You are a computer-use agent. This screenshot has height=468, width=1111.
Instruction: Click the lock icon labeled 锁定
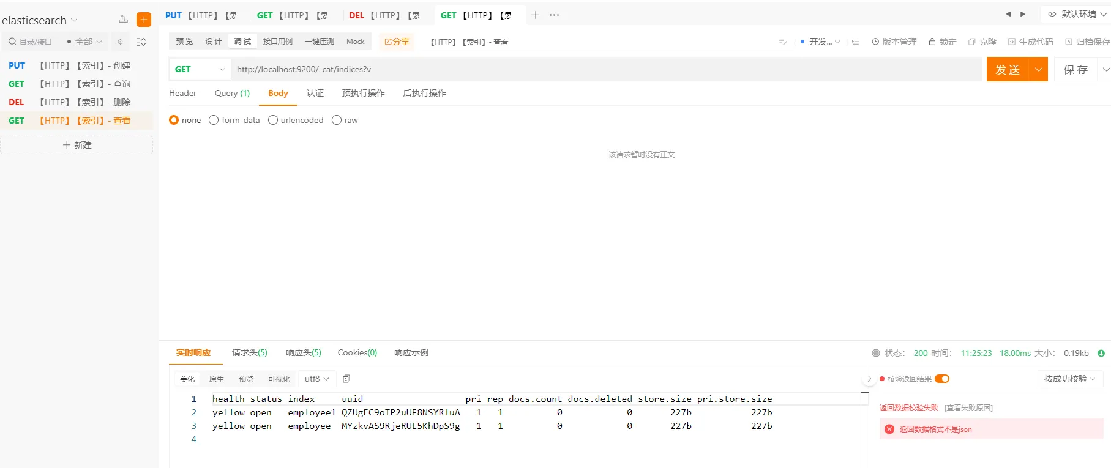coord(942,42)
